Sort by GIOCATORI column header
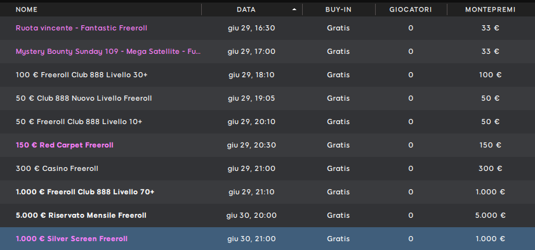Image resolution: width=535 pixels, height=250 pixels. pos(411,9)
